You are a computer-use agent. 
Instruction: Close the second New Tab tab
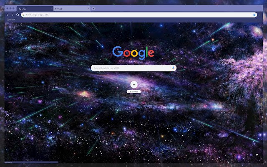(88, 9)
